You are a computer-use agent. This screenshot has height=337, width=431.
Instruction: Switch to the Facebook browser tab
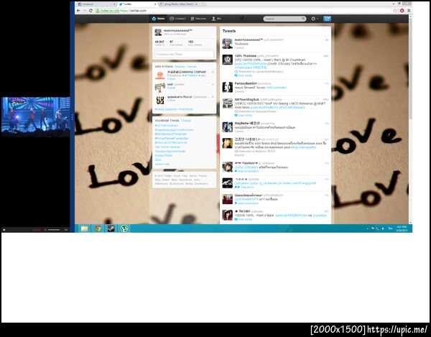[x=95, y=4]
